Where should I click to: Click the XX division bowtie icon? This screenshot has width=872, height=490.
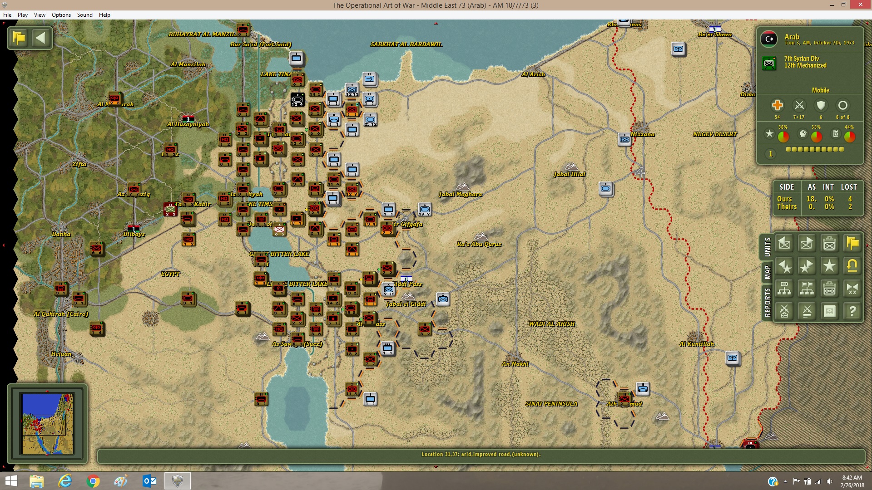tap(852, 289)
